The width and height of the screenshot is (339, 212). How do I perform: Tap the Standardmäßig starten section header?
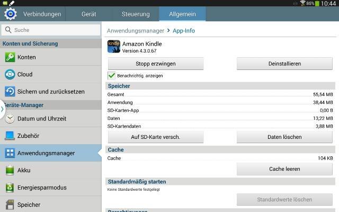[x=220, y=182]
